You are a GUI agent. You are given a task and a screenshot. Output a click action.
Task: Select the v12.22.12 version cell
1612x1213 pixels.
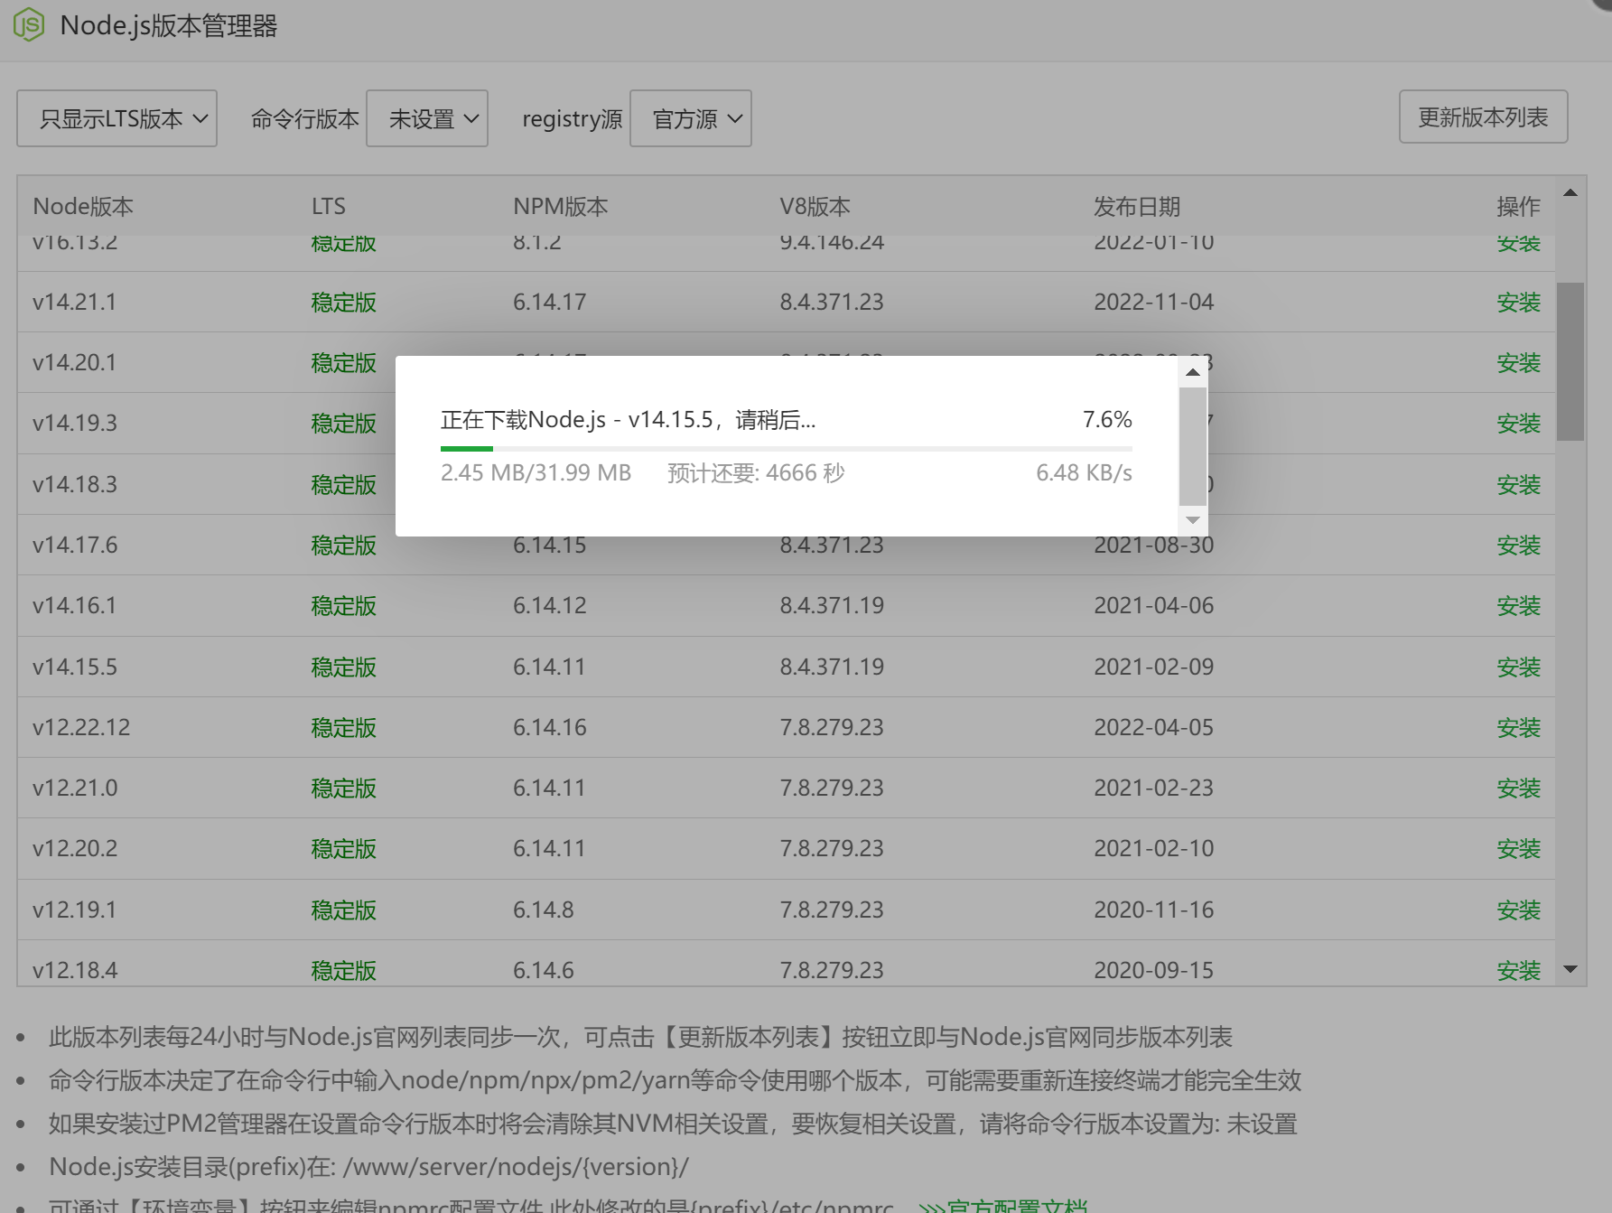click(81, 727)
